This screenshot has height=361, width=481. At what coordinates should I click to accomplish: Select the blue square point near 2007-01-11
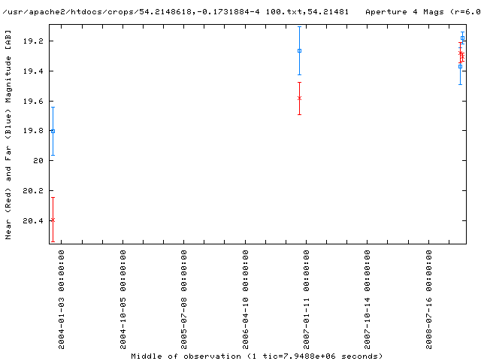pyautogui.click(x=299, y=50)
